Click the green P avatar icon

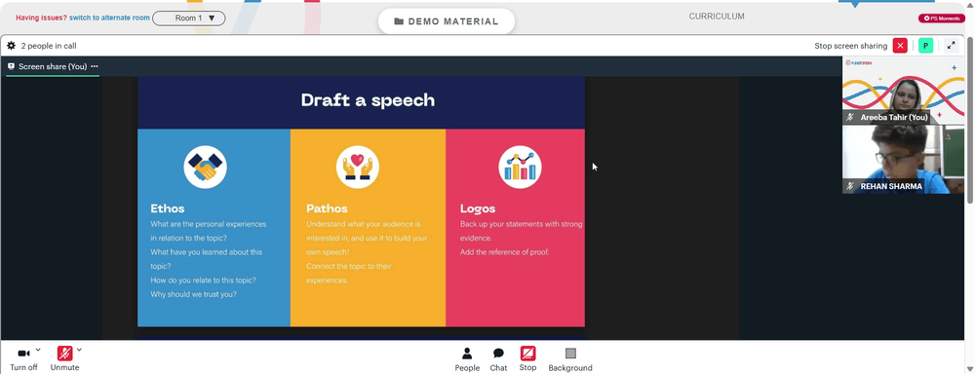tap(925, 46)
